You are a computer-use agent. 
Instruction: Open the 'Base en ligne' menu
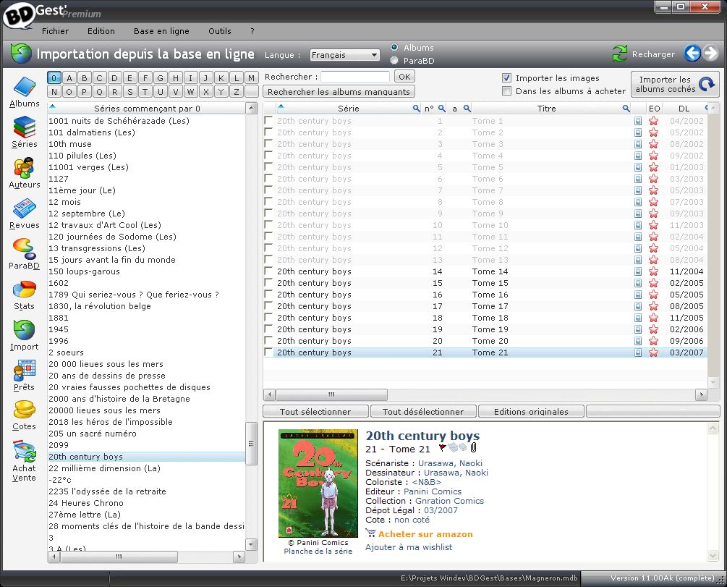point(161,31)
